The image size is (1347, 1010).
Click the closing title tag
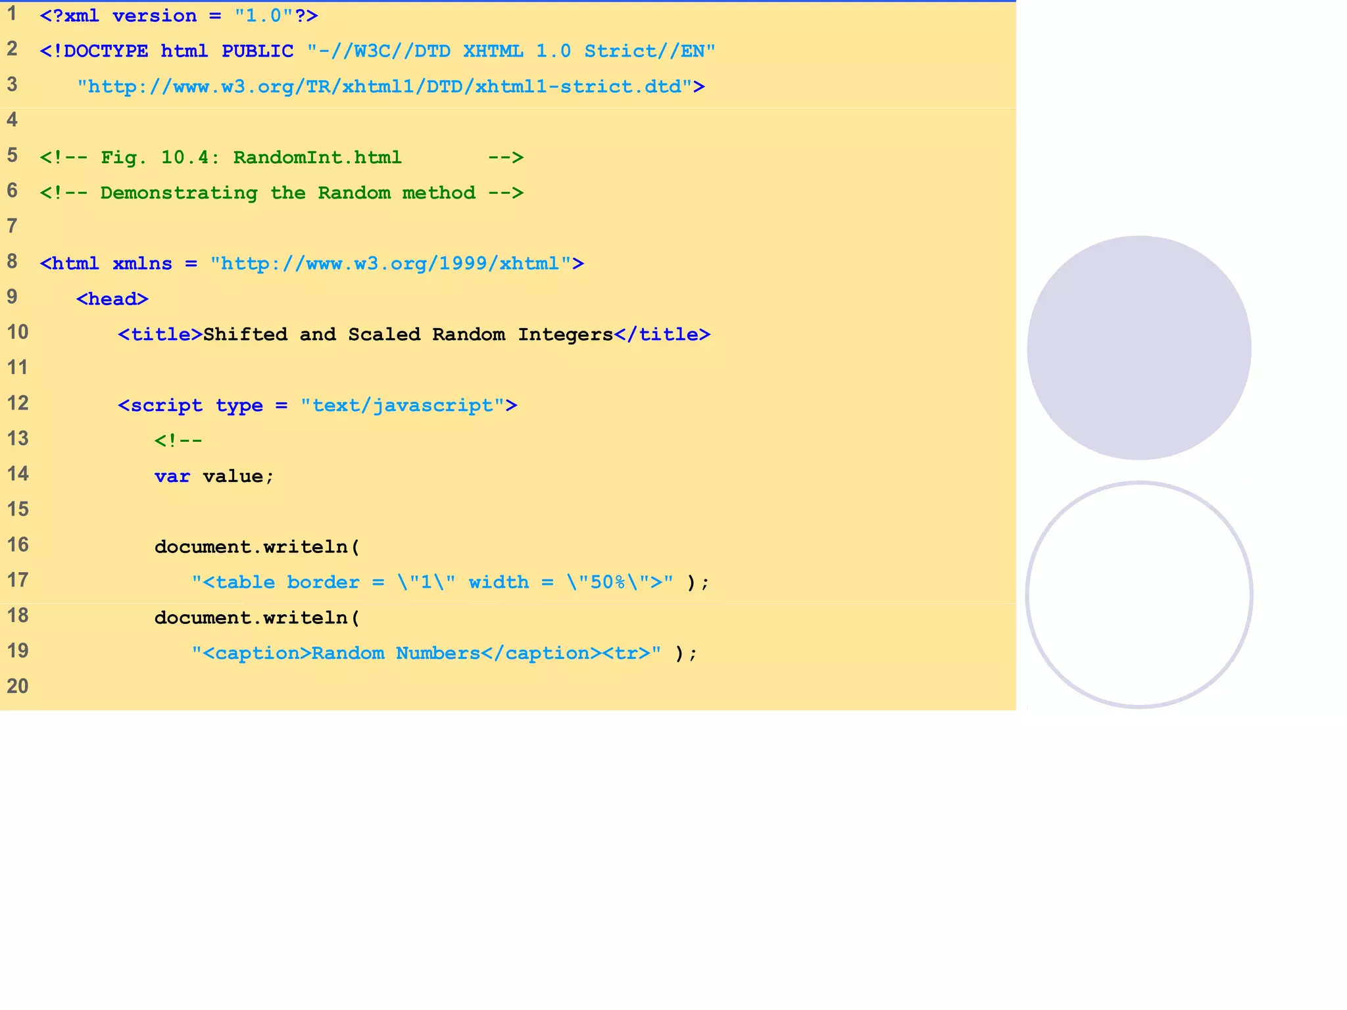tap(662, 335)
